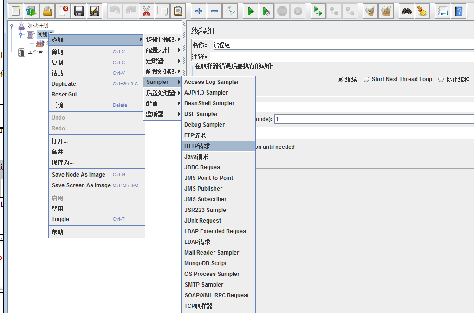Click the Save floppy disk icon
Viewport: 474px width, 313px height.
pos(79,11)
